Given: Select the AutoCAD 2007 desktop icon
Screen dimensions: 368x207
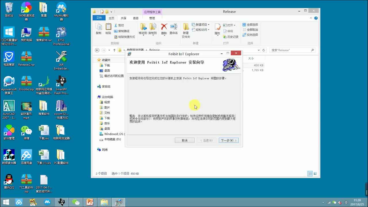Looking at the screenshot, I should pyautogui.click(x=9, y=110).
